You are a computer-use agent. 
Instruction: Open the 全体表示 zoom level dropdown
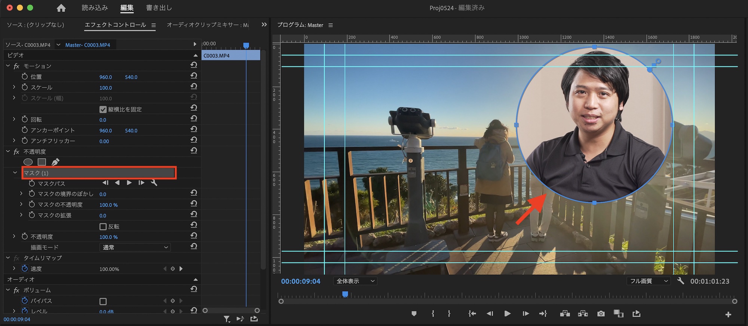[355, 281]
